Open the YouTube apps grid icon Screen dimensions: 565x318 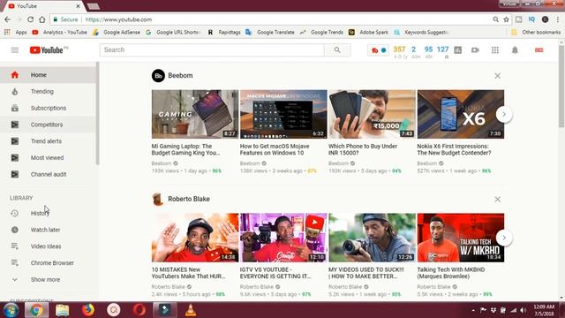[x=495, y=50]
